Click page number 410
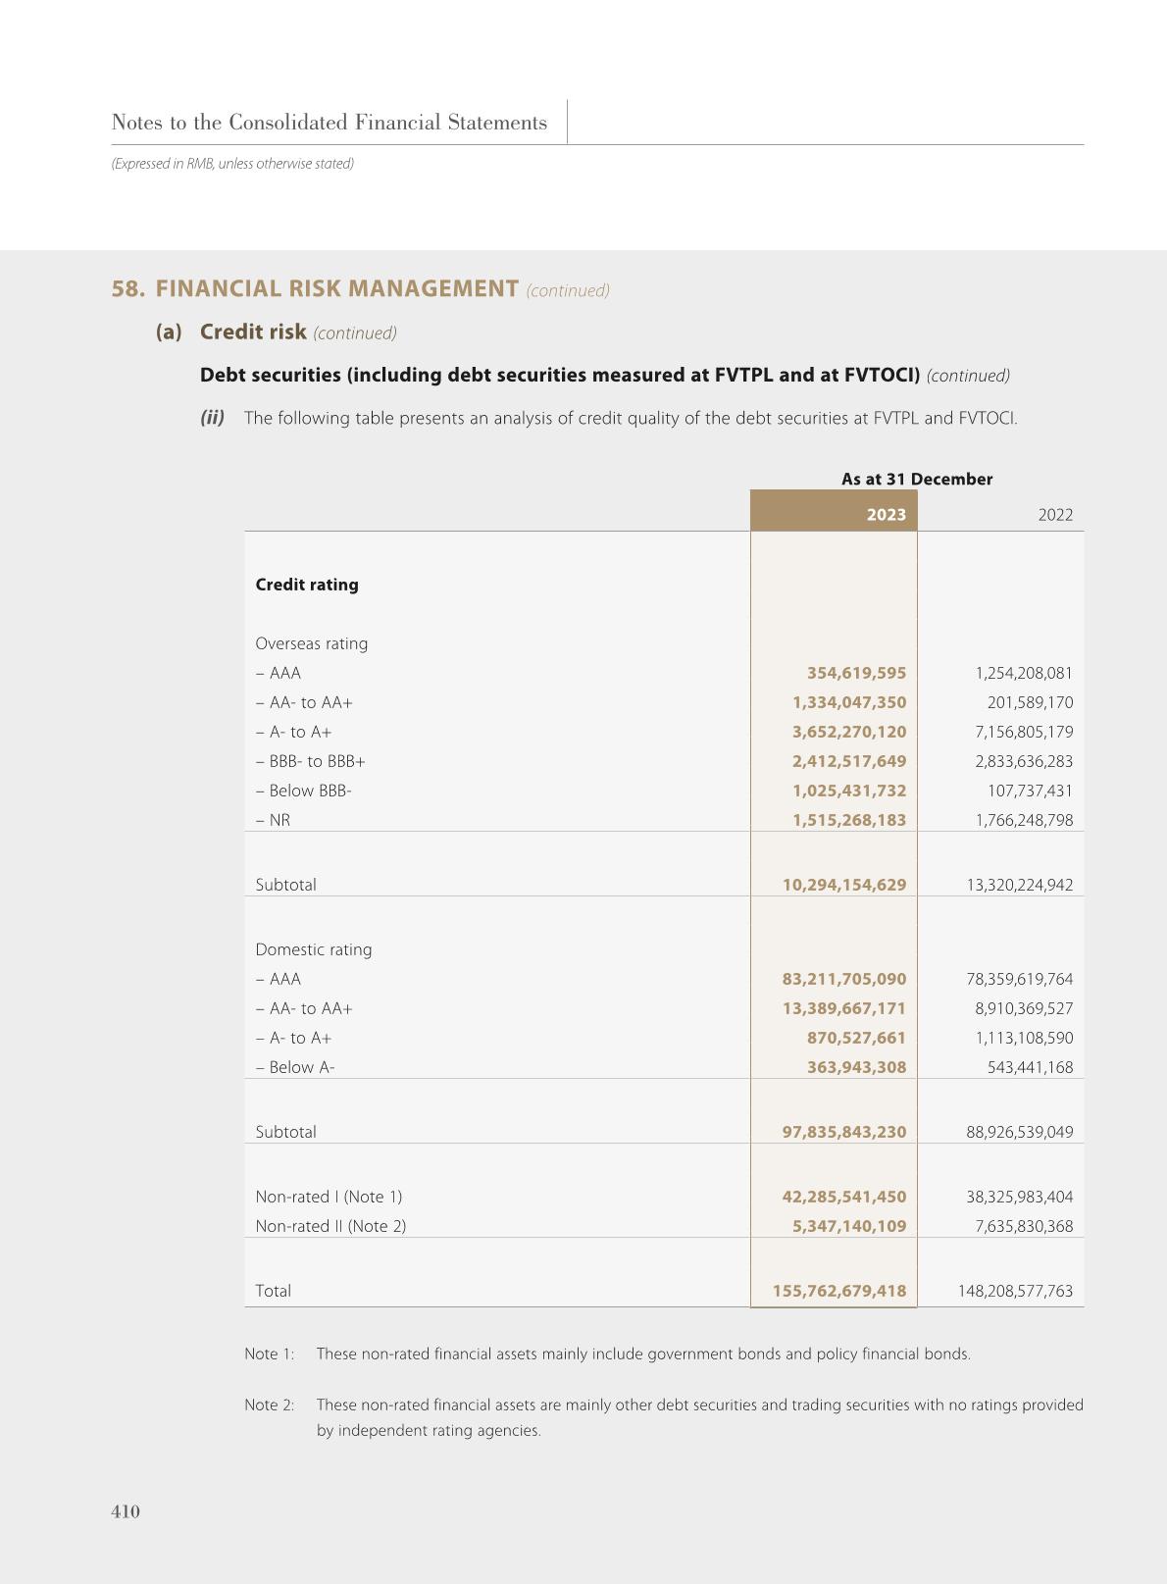 (126, 1511)
